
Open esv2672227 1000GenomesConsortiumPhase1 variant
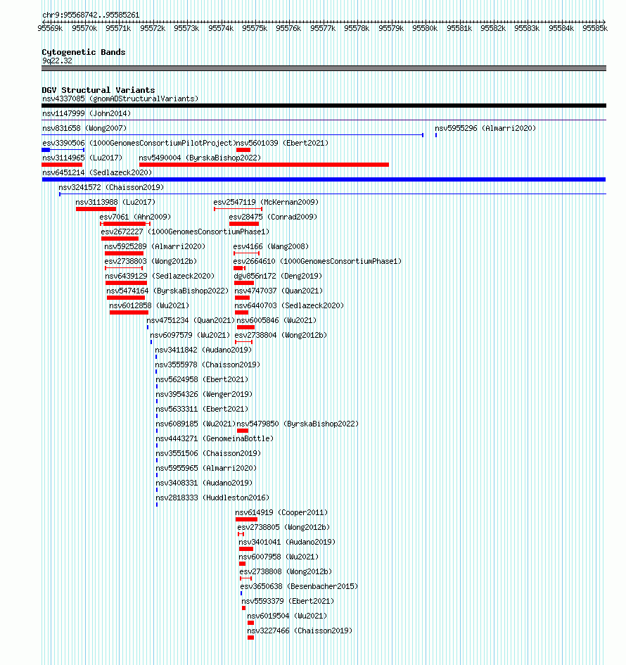[x=185, y=232]
